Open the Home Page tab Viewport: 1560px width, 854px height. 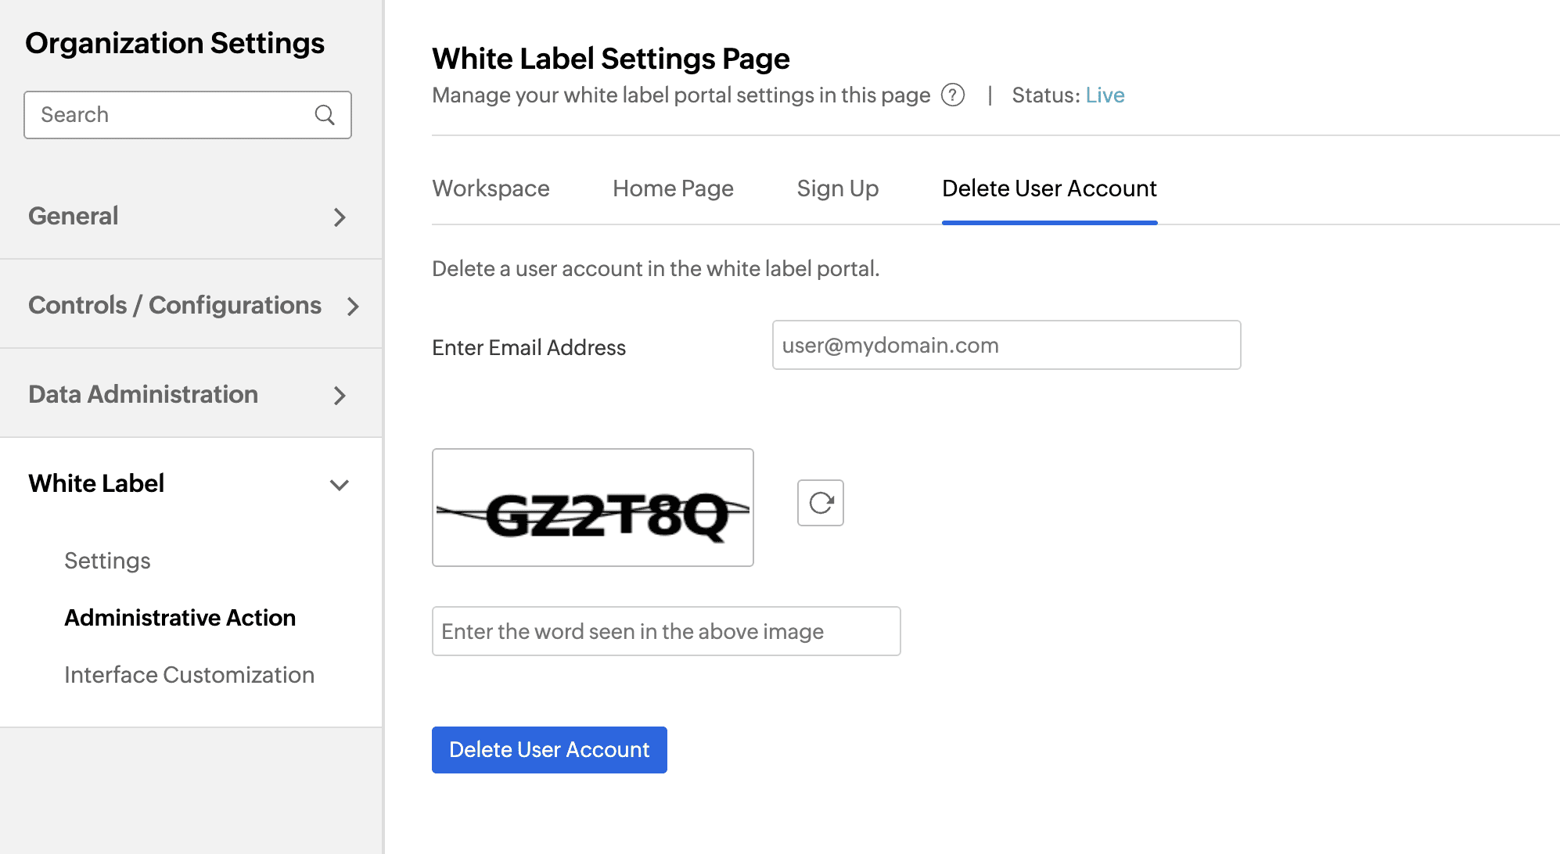(673, 188)
